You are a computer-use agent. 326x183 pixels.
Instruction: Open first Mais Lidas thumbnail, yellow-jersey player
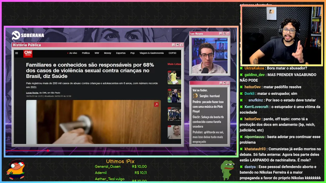tap(174, 78)
